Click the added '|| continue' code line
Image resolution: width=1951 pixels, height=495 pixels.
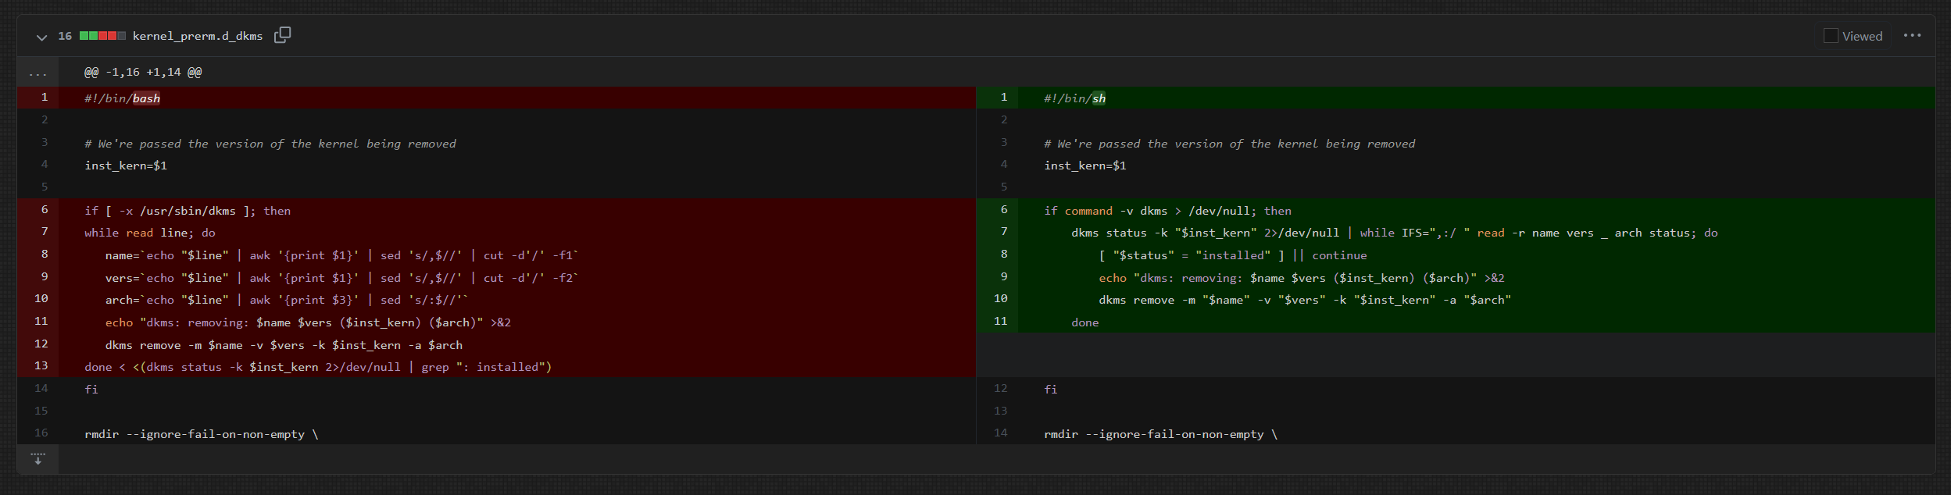[x=1232, y=255]
